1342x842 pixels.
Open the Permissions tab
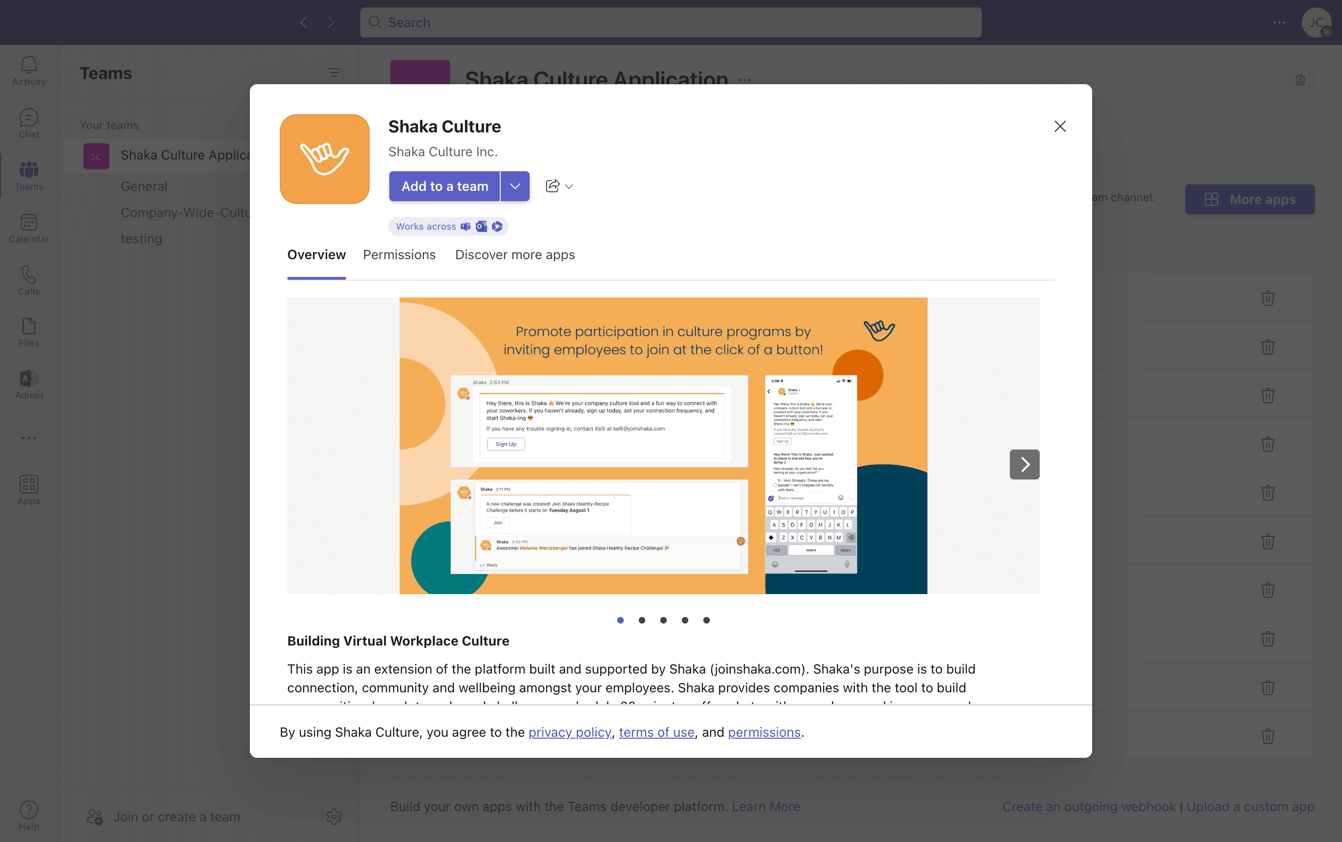pyautogui.click(x=400, y=255)
